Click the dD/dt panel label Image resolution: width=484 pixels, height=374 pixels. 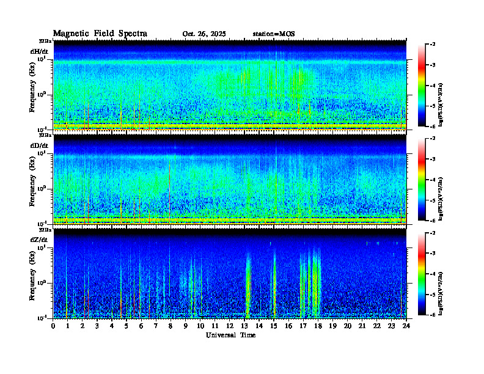point(39,145)
